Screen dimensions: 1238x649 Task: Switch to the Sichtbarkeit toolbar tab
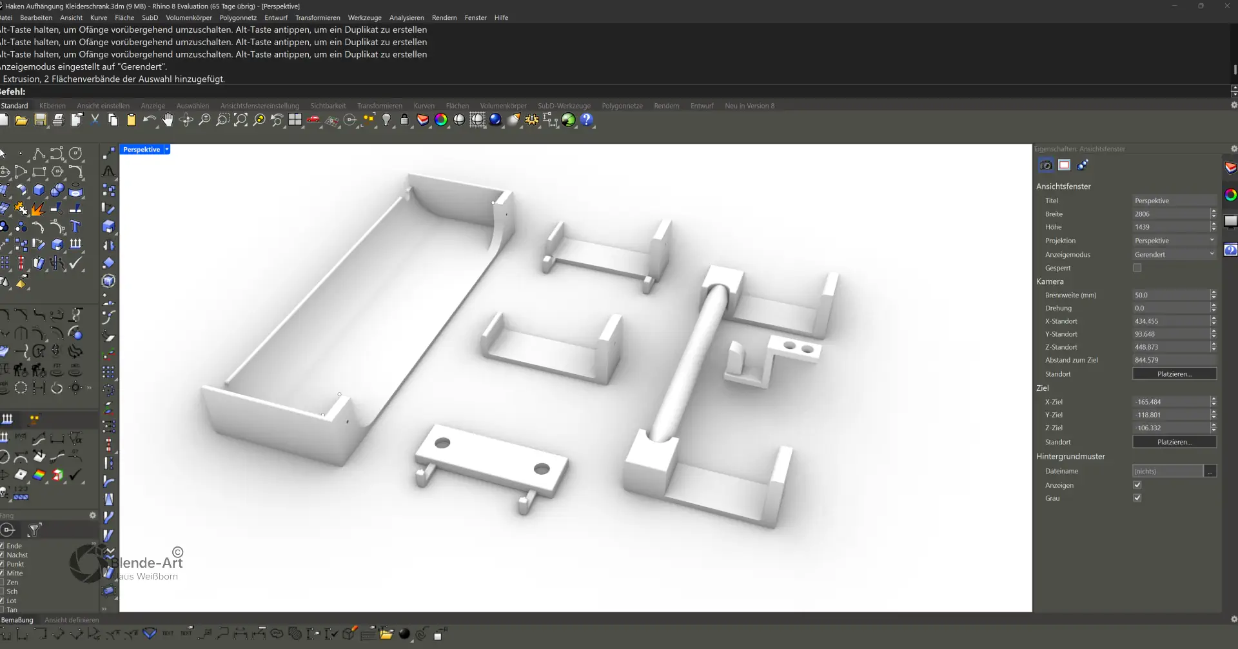[x=328, y=106]
